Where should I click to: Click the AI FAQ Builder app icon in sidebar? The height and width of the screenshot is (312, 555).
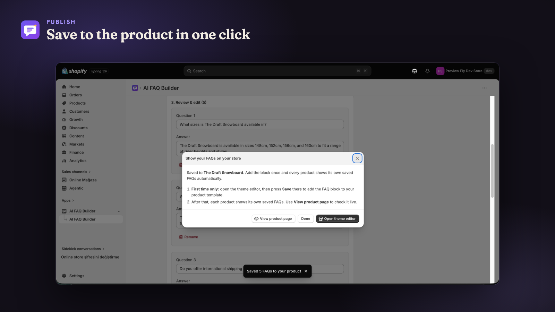pyautogui.click(x=64, y=211)
